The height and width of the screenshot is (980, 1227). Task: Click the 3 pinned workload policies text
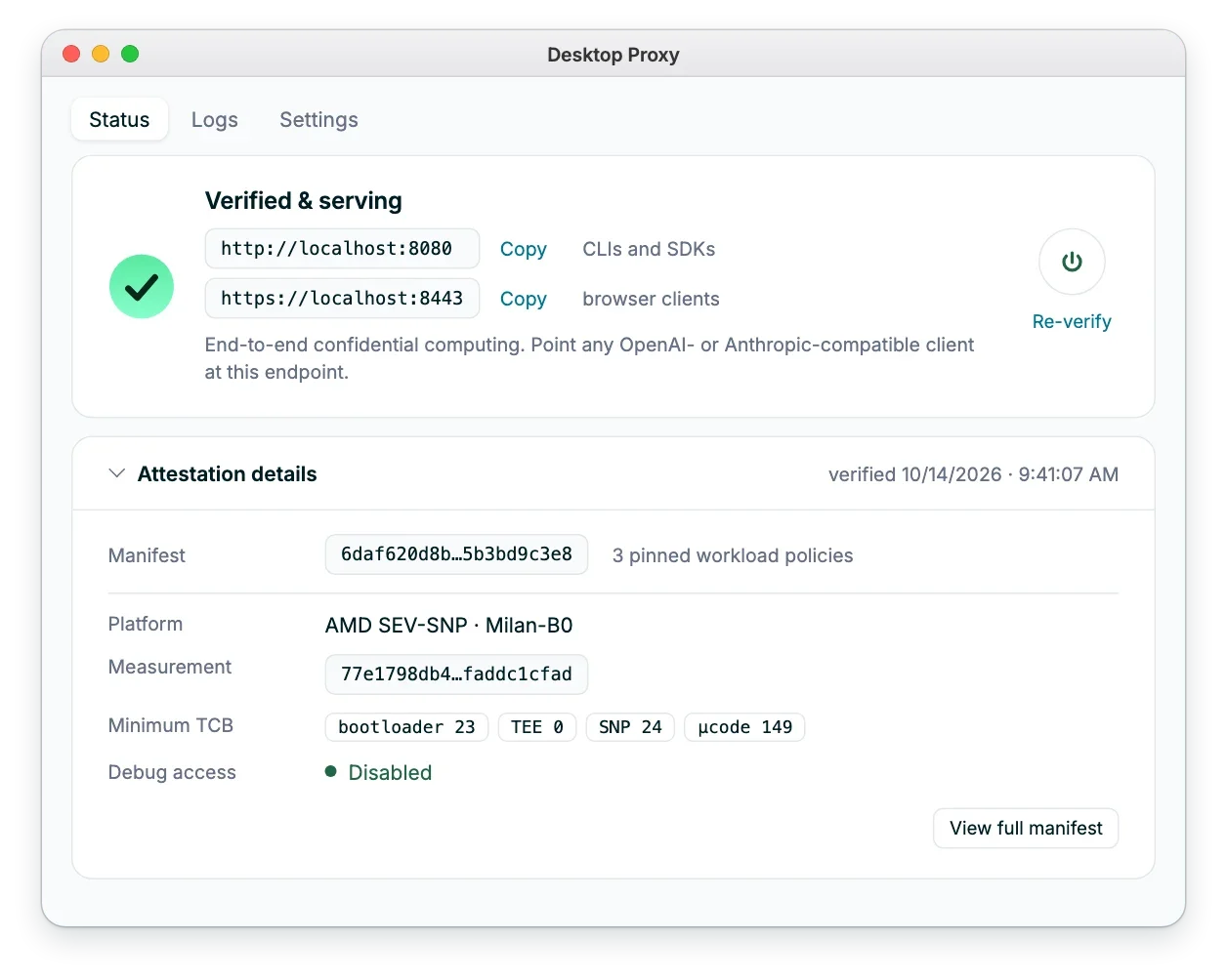click(733, 555)
